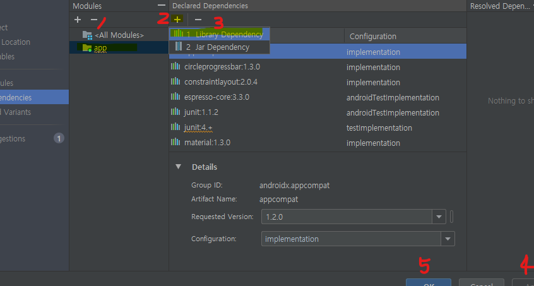Click androidx.appcompat Group ID value
Image resolution: width=534 pixels, height=286 pixels.
click(295, 186)
